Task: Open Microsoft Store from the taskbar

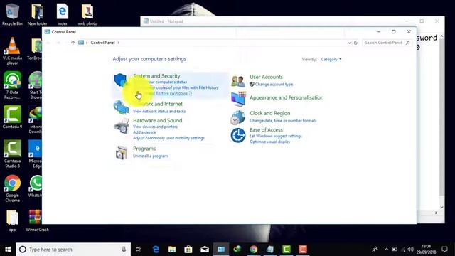Action: pos(188,250)
